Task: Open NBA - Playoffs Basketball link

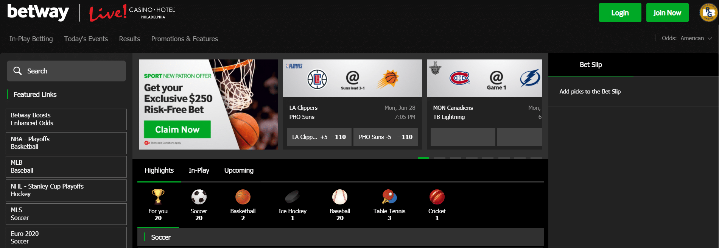Action: coord(66,143)
